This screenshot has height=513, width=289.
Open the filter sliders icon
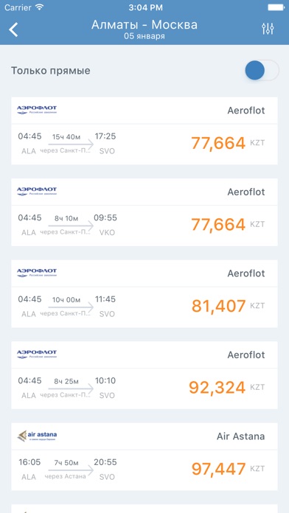tap(268, 29)
